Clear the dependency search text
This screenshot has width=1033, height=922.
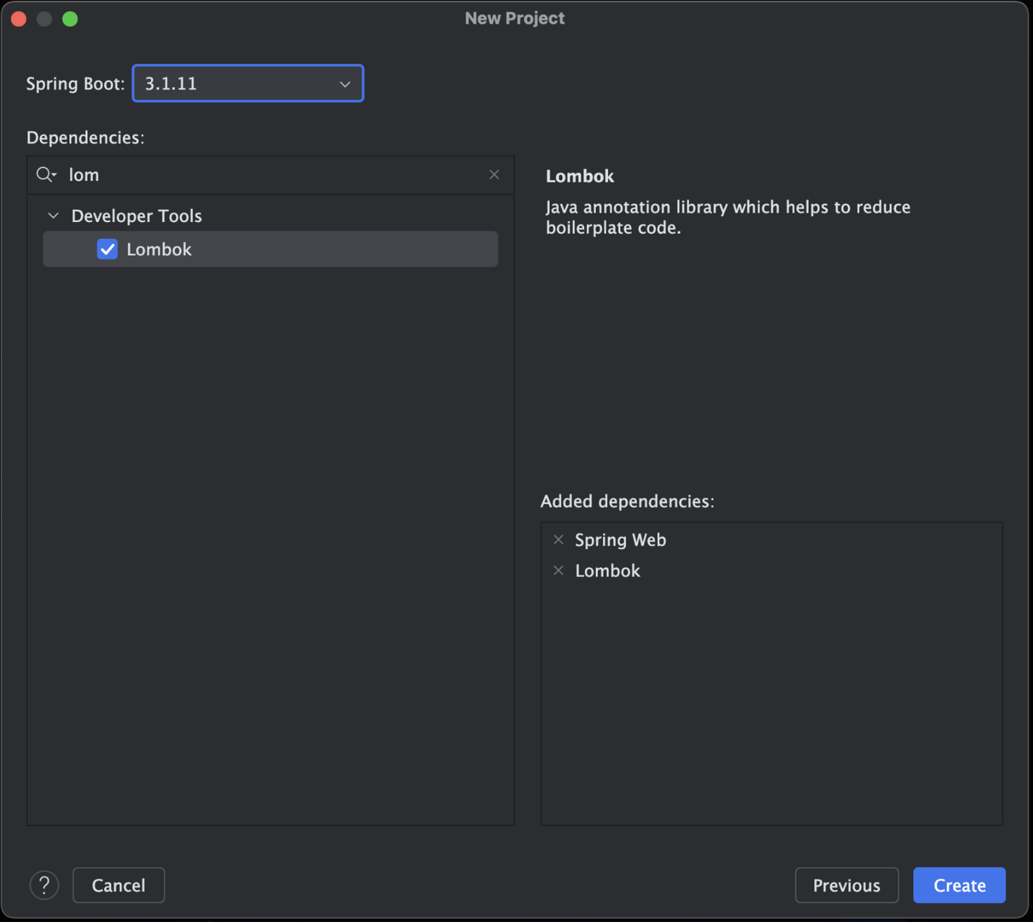(494, 175)
